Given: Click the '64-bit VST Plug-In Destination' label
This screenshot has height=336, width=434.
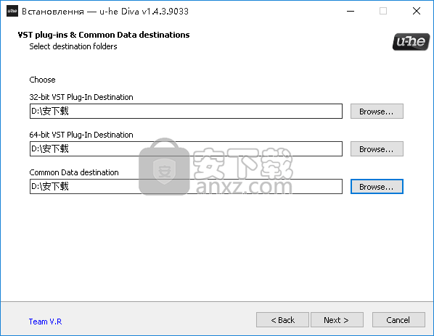Looking at the screenshot, I should (81, 135).
